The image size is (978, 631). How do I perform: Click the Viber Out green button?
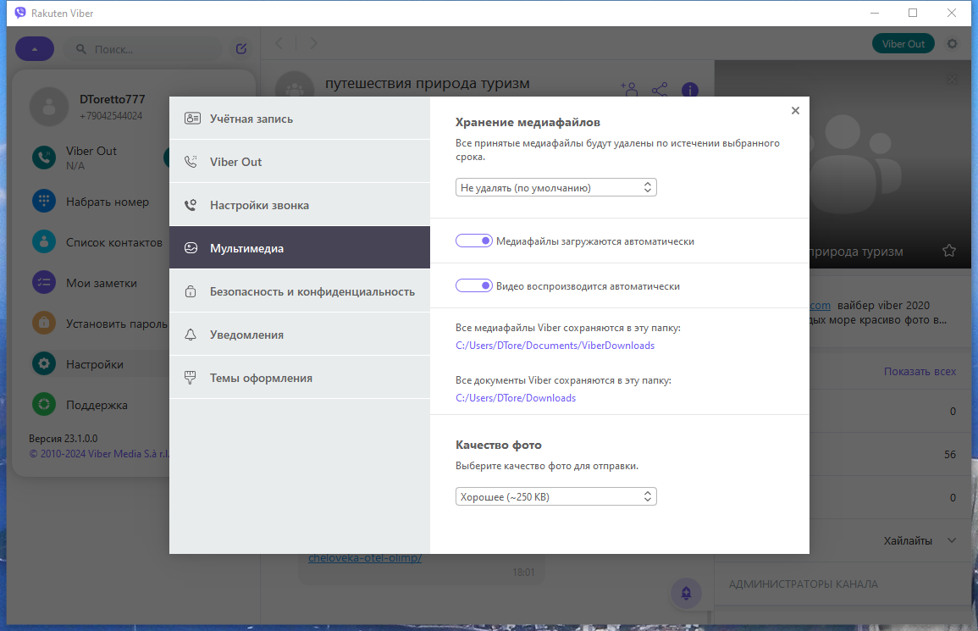click(x=903, y=44)
